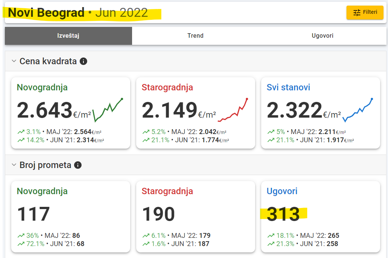Screen dimensions: 388x258
Task: Click the green Novogradnja price sparkline chart
Action: point(108,110)
